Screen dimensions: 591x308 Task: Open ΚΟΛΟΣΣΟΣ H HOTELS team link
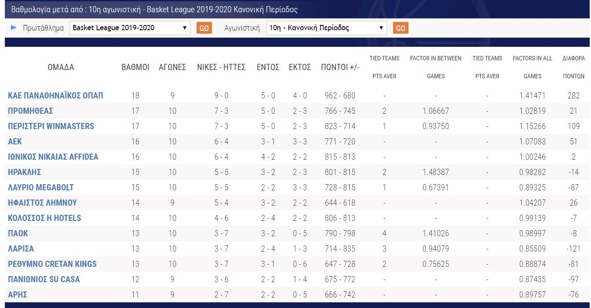(44, 218)
